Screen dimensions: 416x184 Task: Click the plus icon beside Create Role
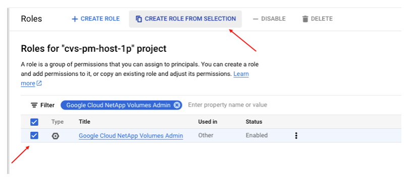point(75,19)
